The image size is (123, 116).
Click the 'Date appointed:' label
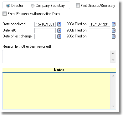pyautogui.click(x=14, y=24)
